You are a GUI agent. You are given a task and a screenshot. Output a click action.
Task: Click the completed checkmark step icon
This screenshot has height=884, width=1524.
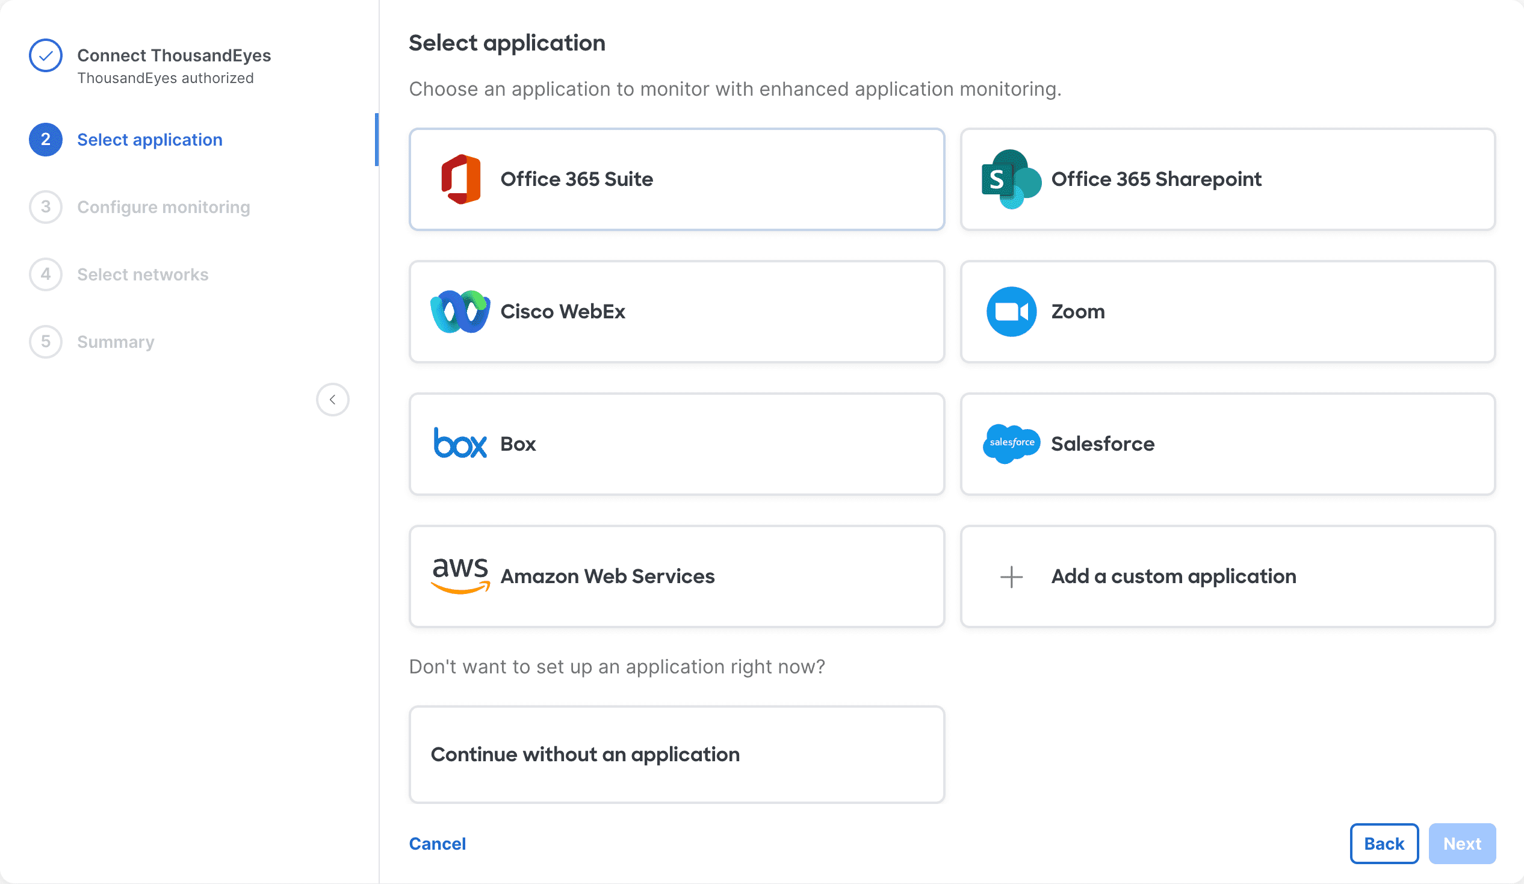pos(46,55)
